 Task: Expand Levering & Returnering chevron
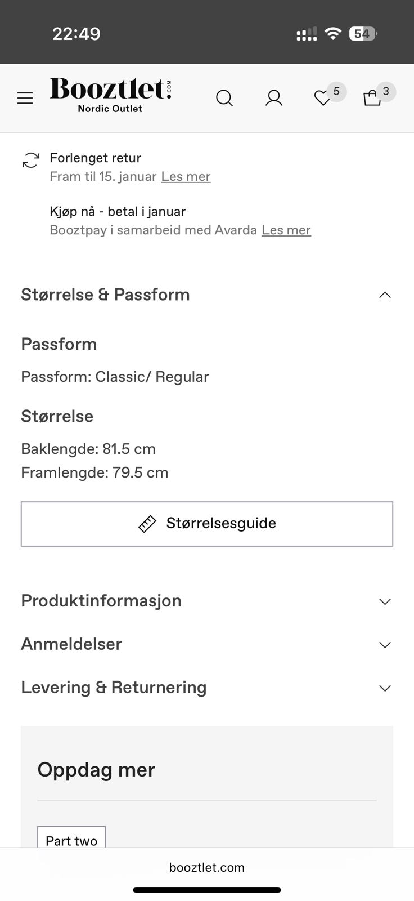click(385, 688)
